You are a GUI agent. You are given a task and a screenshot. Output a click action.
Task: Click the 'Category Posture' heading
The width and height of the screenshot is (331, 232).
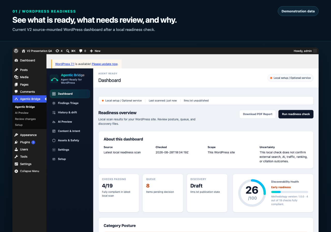(x=120, y=226)
